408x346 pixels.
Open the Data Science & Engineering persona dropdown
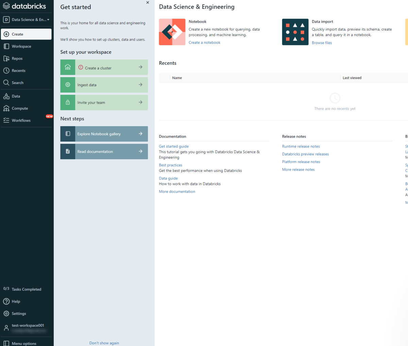click(x=26, y=20)
